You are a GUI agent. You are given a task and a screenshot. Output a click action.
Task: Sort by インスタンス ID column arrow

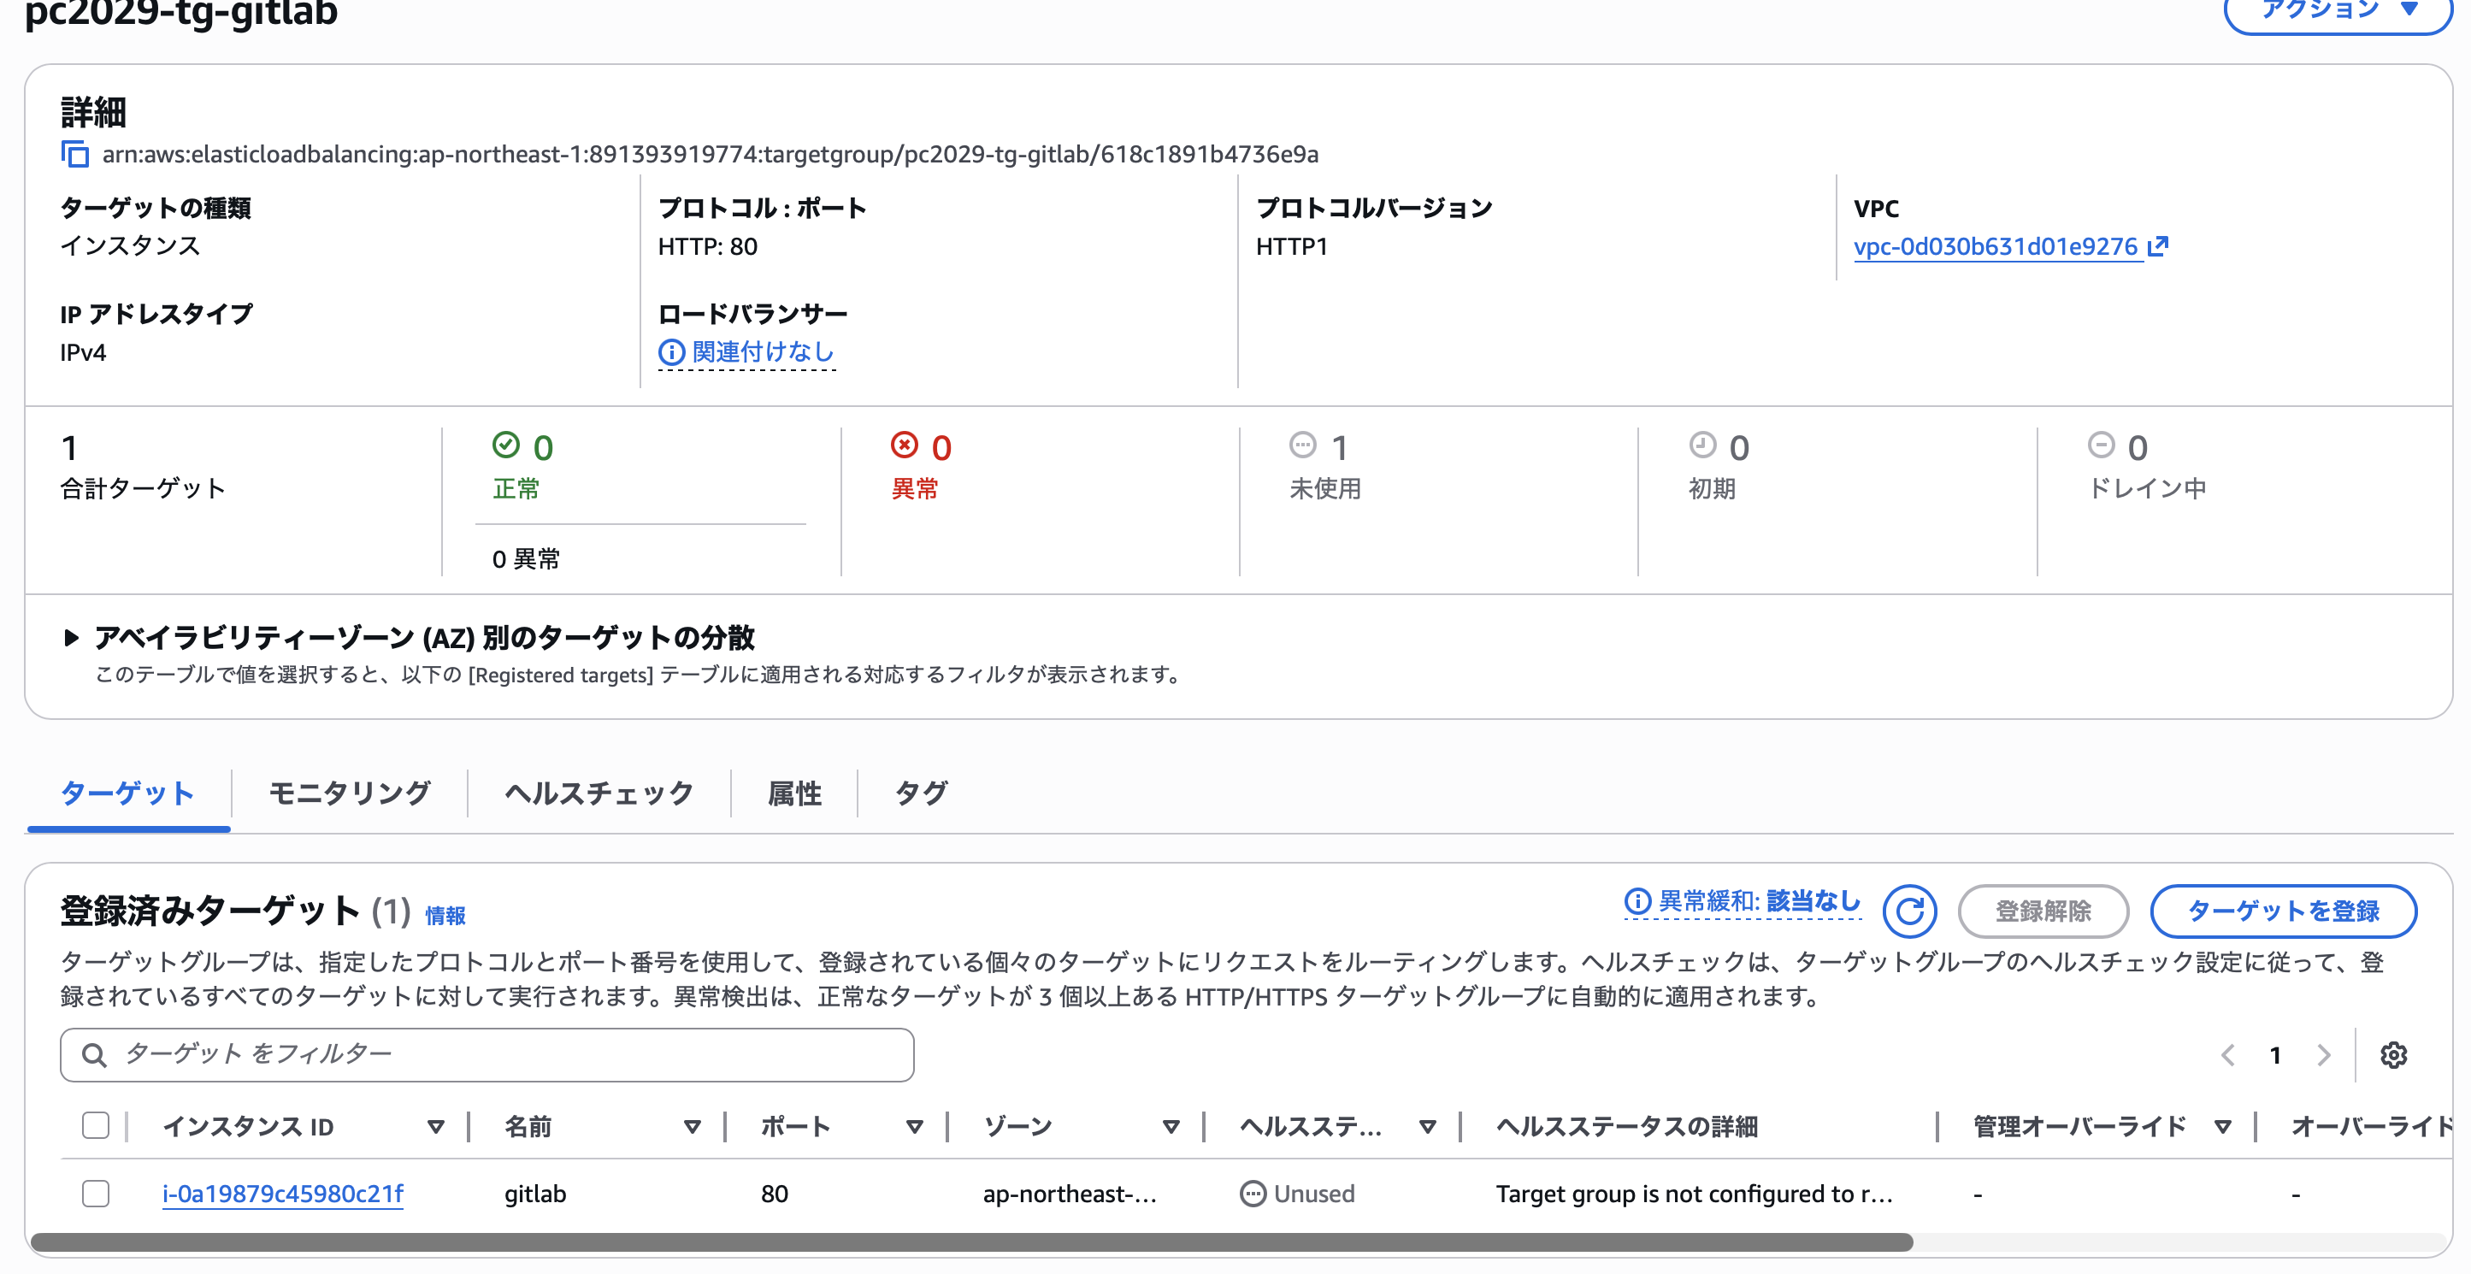[x=435, y=1127]
